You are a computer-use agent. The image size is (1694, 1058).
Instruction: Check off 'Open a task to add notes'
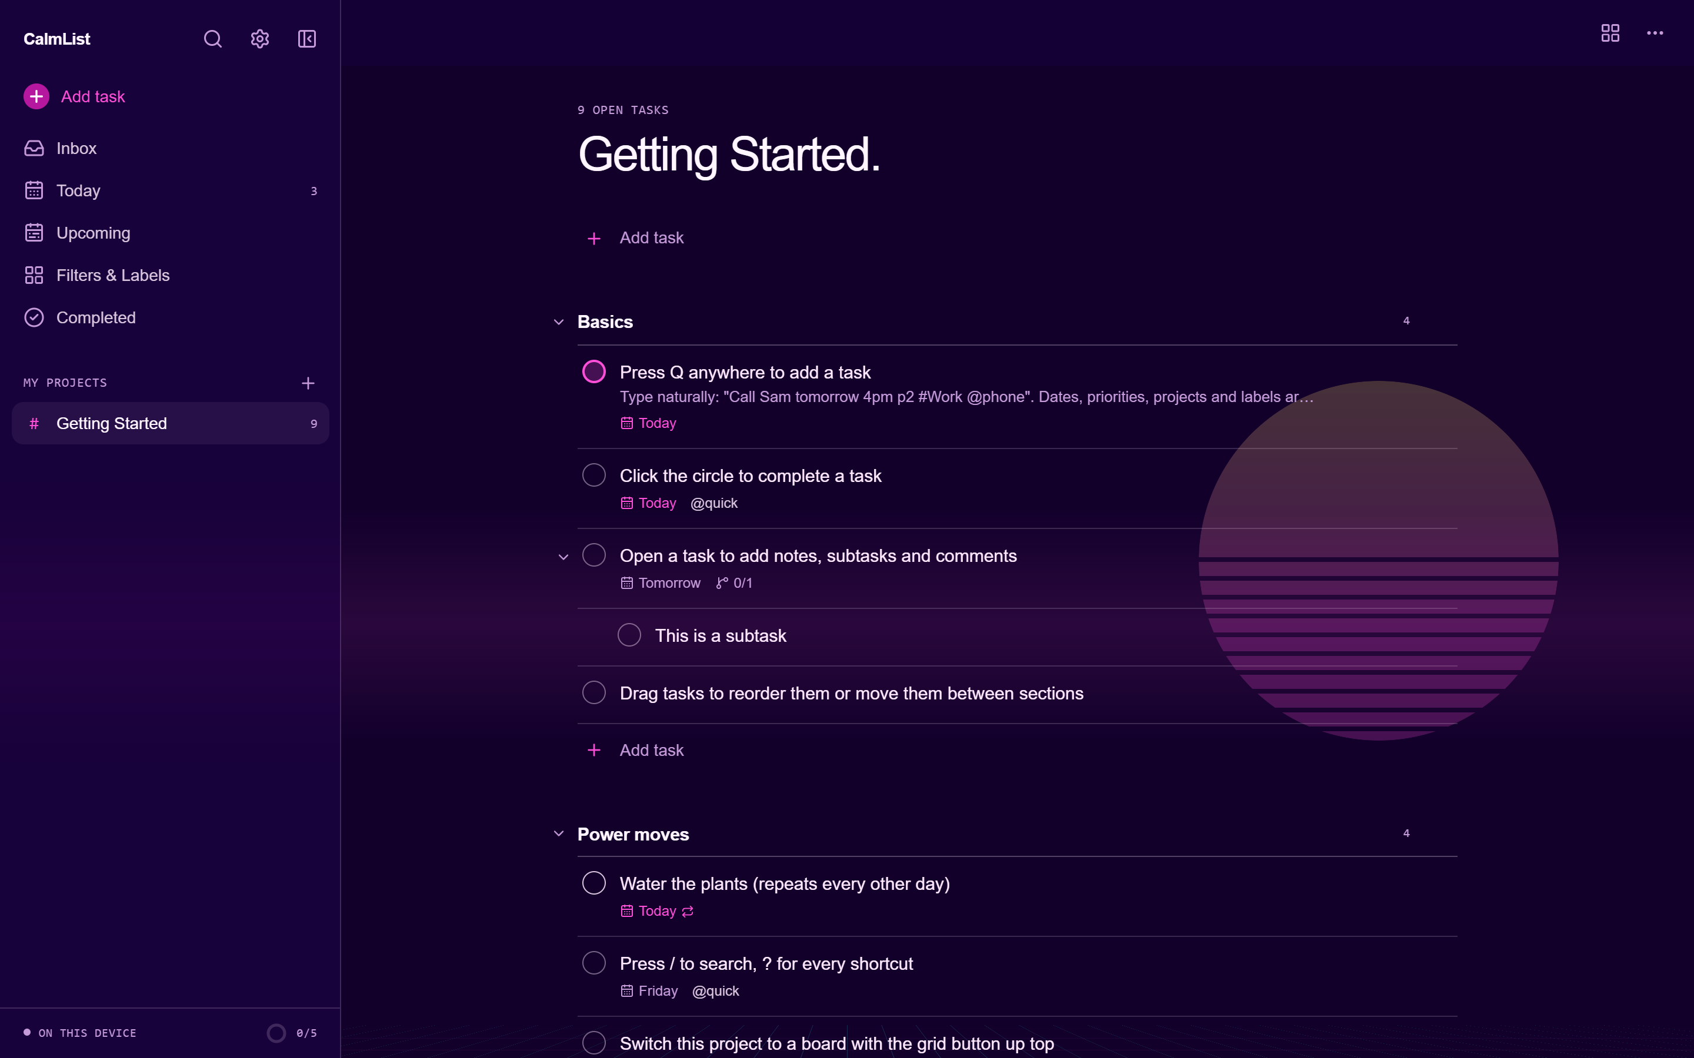593,555
